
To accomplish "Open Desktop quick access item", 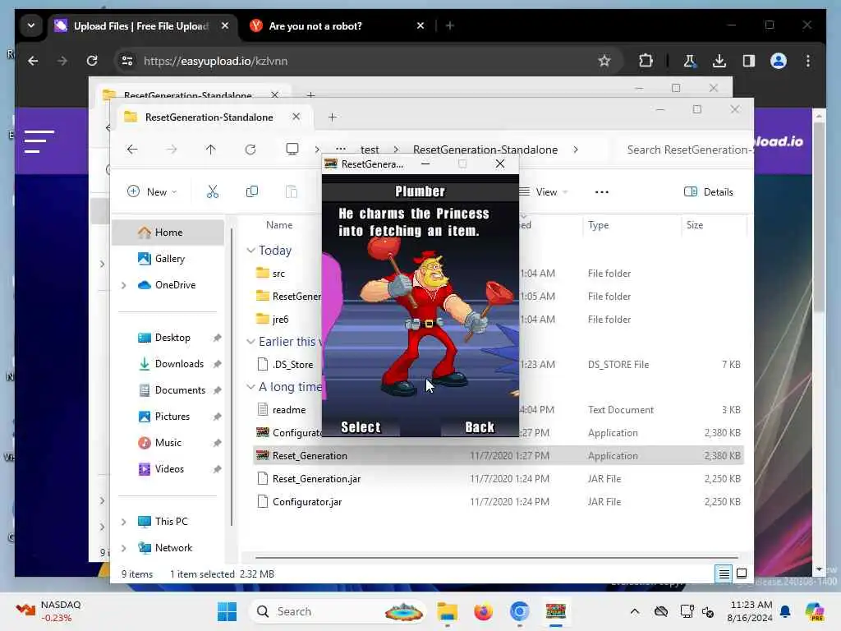I will (x=172, y=338).
